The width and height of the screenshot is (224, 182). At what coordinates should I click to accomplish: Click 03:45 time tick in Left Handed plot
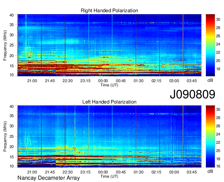[192, 172]
